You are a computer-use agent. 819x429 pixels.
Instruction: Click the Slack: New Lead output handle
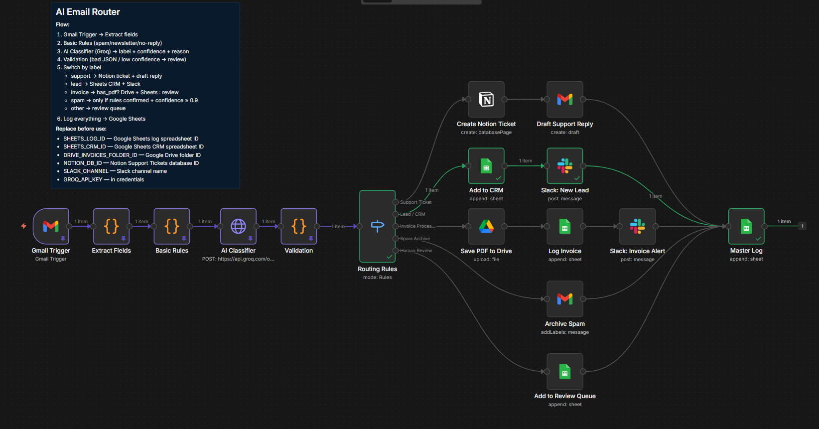pos(583,166)
